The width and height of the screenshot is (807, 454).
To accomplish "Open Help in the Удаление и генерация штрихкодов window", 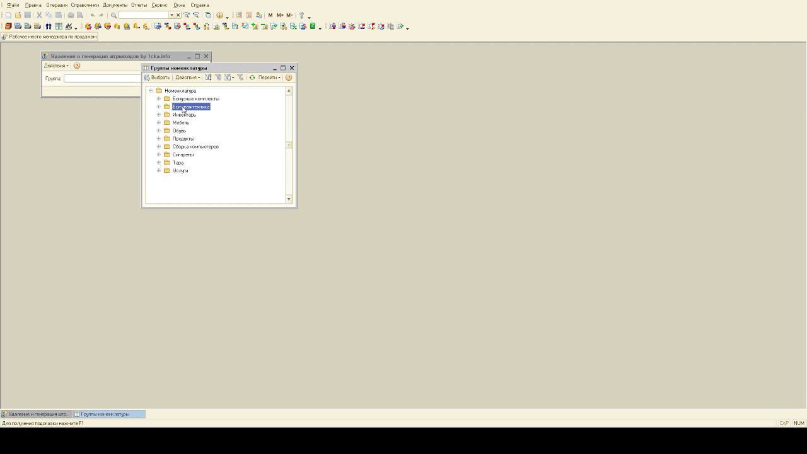I will click(x=77, y=66).
